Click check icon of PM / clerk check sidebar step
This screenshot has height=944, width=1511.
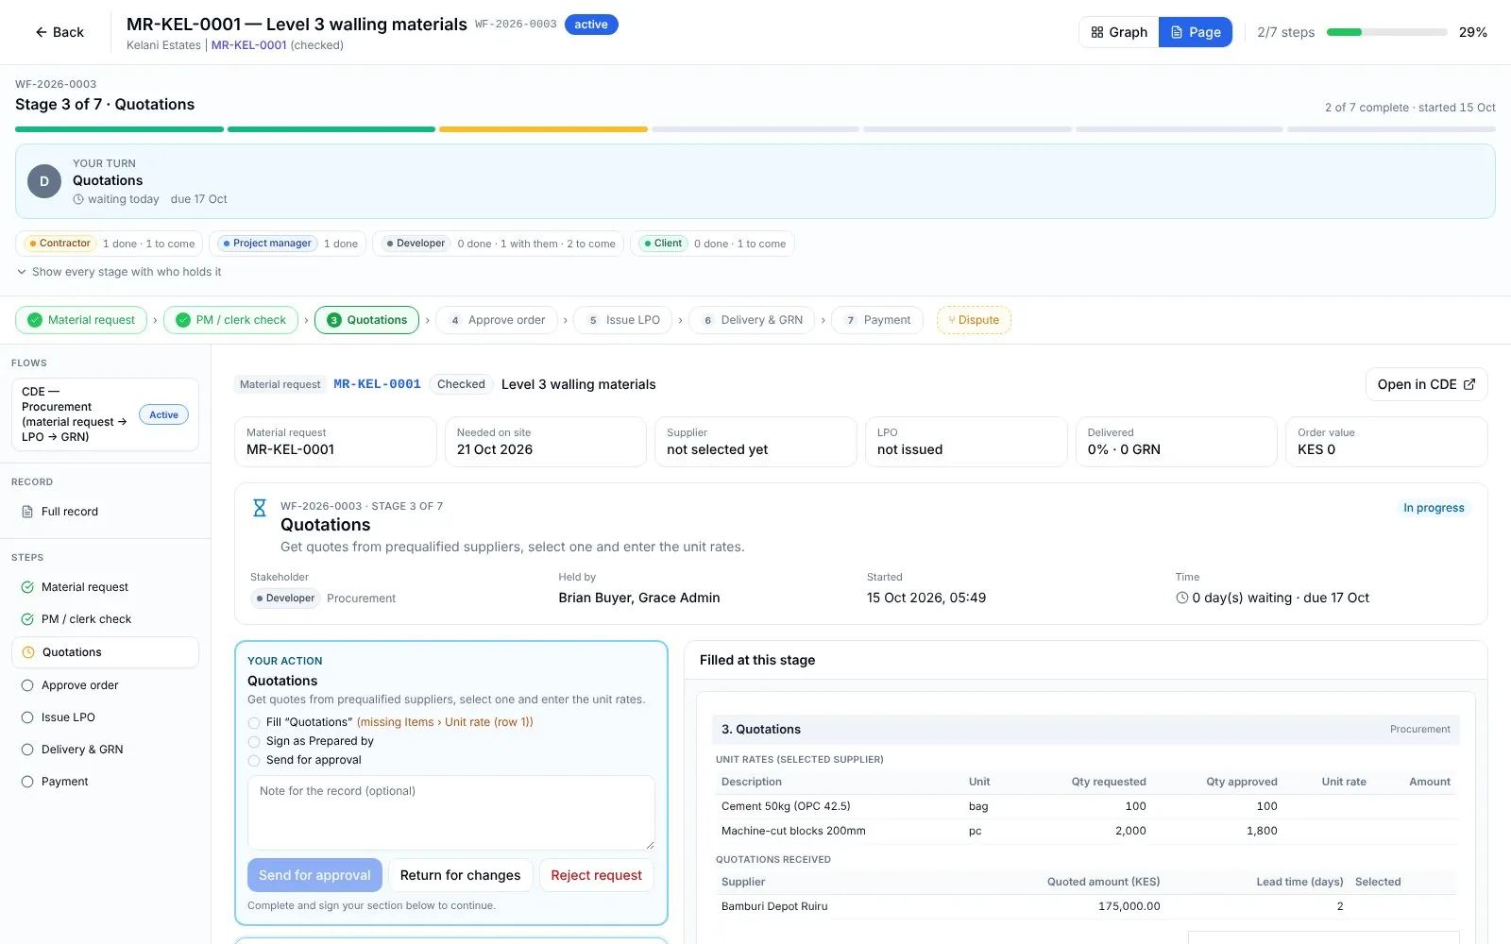pos(27,619)
